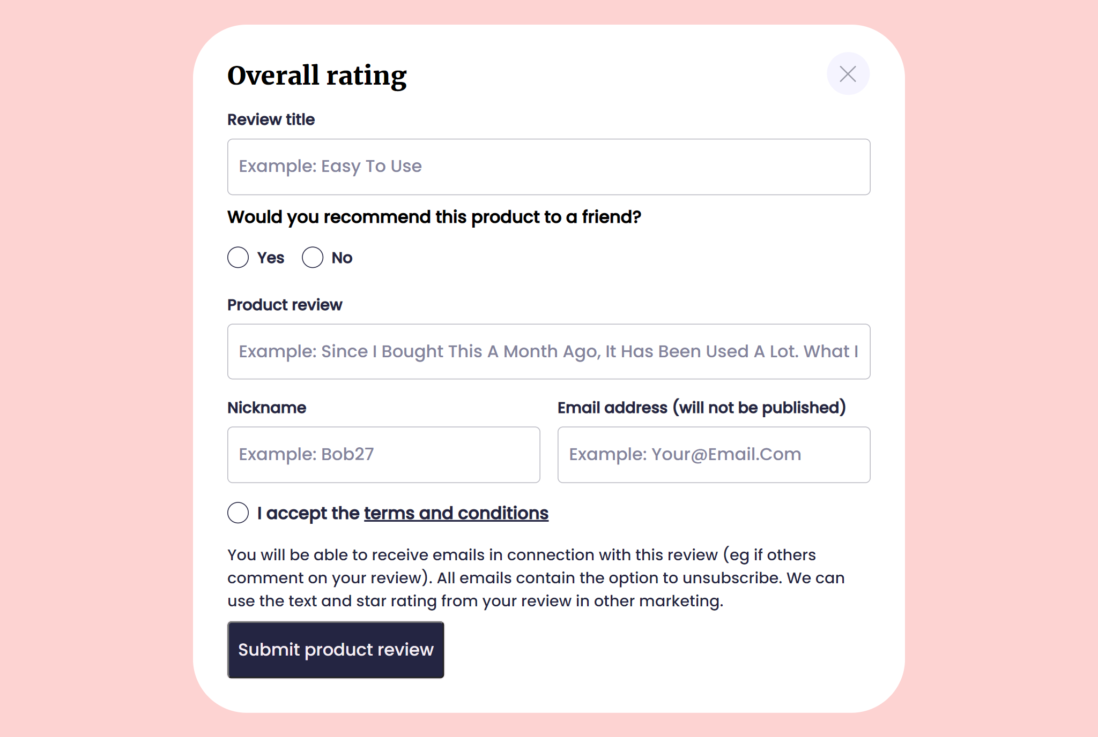The width and height of the screenshot is (1098, 737).
Task: Click the email disclaimer paragraph text
Action: click(536, 578)
